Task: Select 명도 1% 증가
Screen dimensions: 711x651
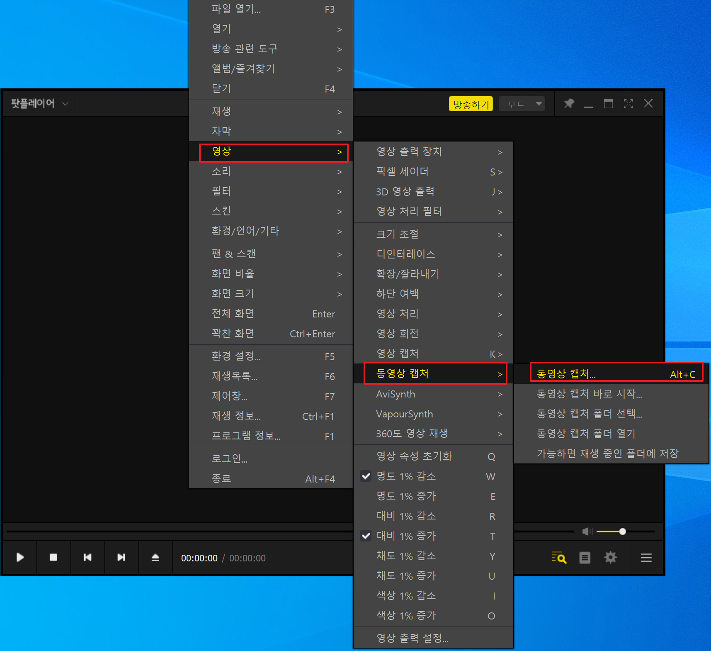Action: pos(433,496)
